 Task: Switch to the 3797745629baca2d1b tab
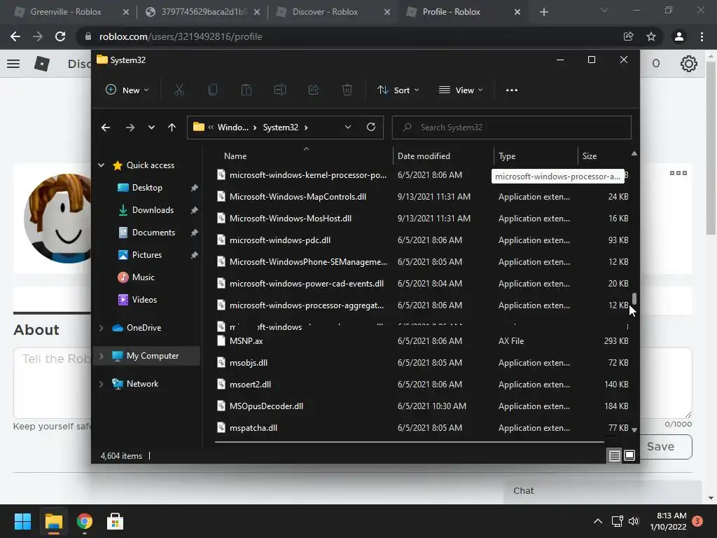(204, 12)
